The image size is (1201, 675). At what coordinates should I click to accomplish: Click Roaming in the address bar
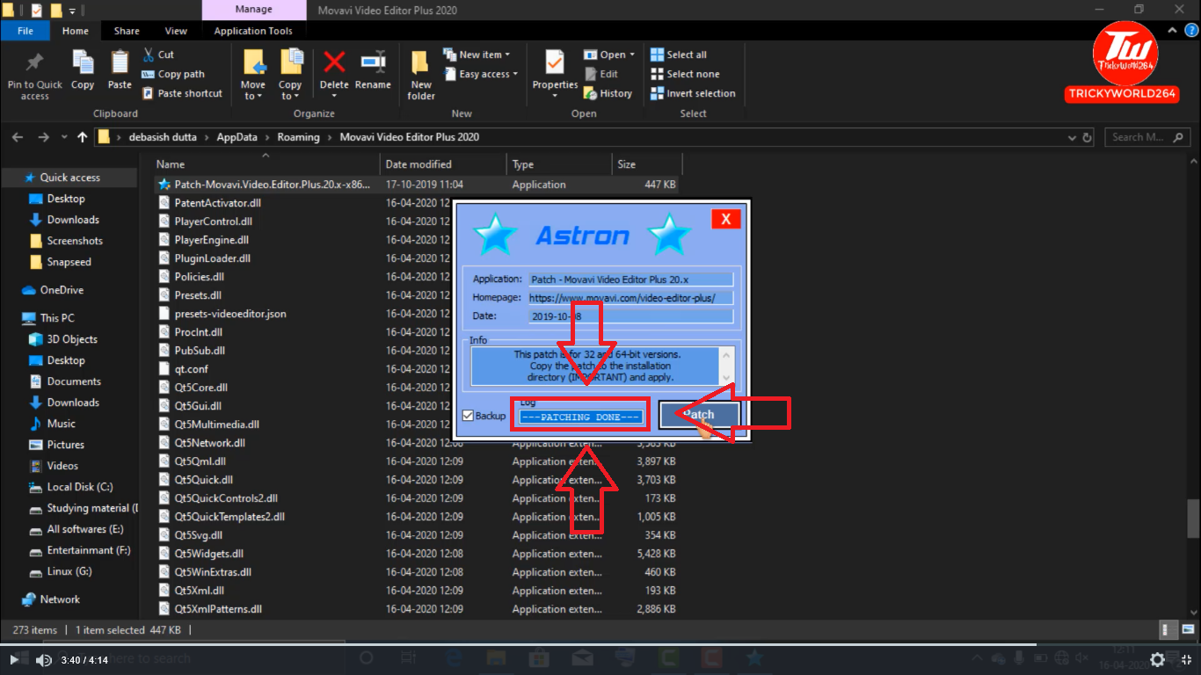[299, 137]
